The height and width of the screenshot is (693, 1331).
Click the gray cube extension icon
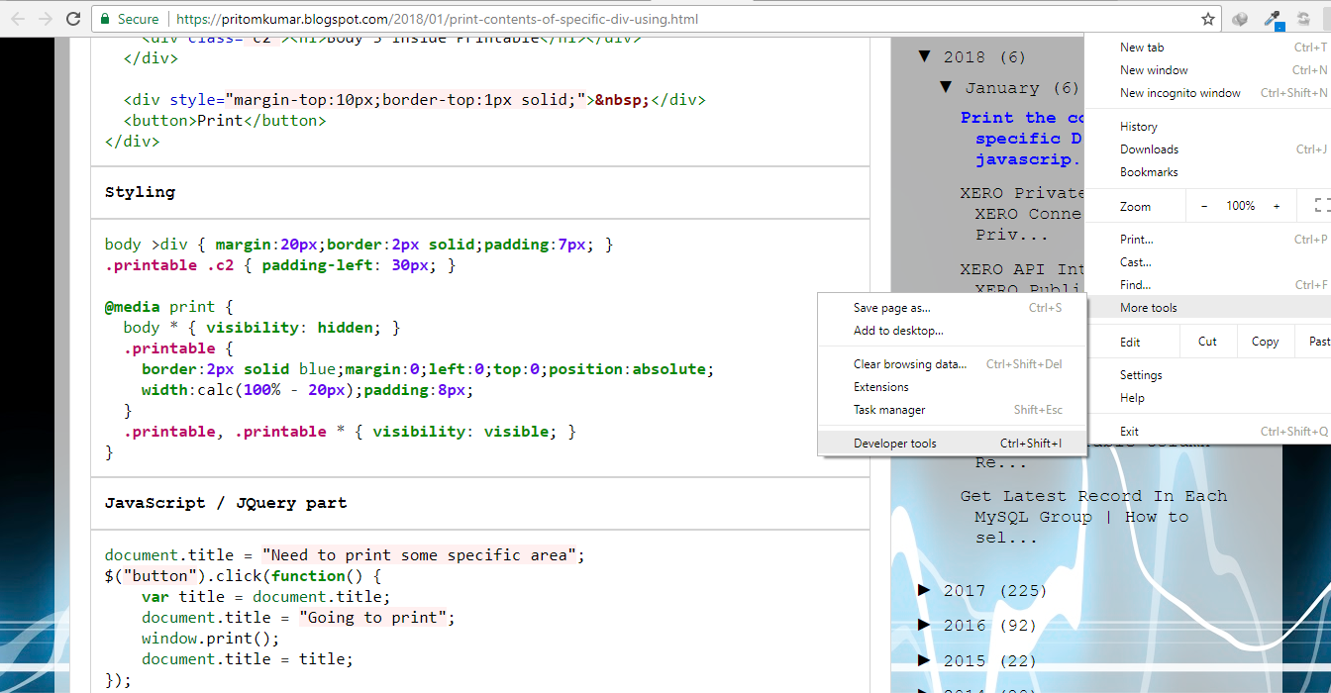click(x=1240, y=19)
